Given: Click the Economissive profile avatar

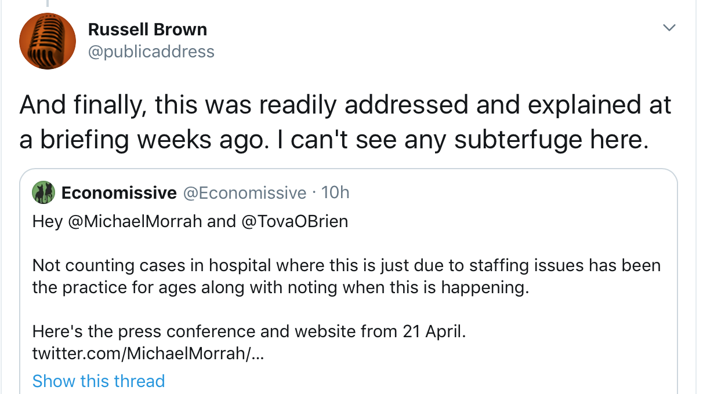Looking at the screenshot, I should click(44, 192).
